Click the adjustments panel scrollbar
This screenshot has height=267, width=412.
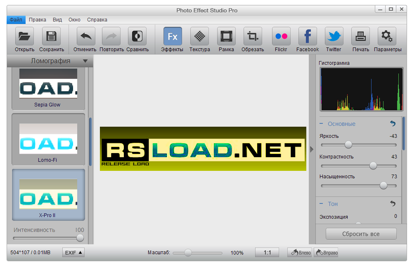[404, 133]
